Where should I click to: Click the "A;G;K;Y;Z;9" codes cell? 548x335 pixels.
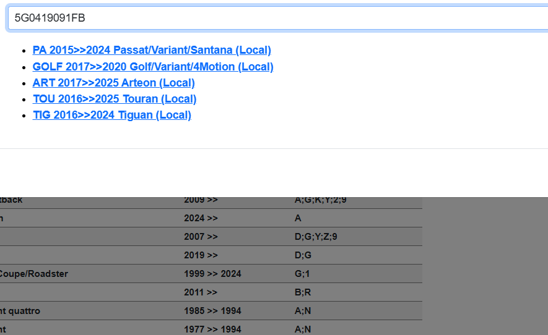320,200
